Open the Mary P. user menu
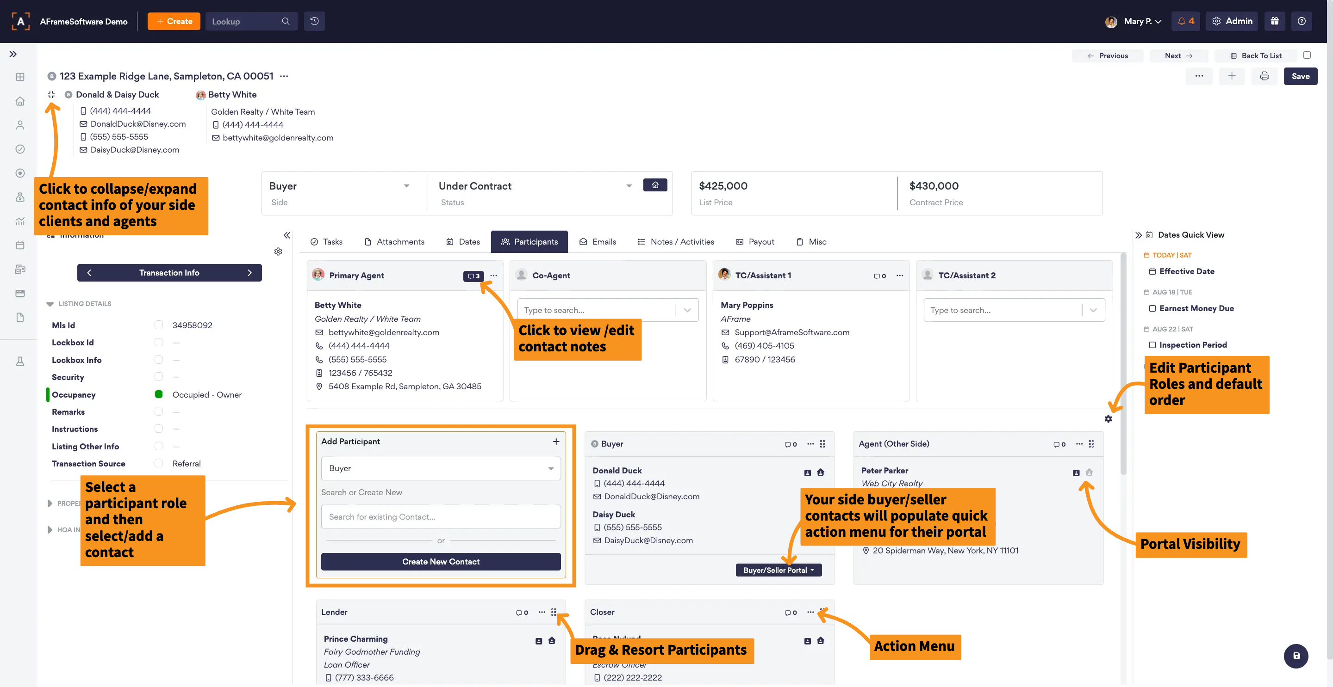The image size is (1333, 687). 1133,21
